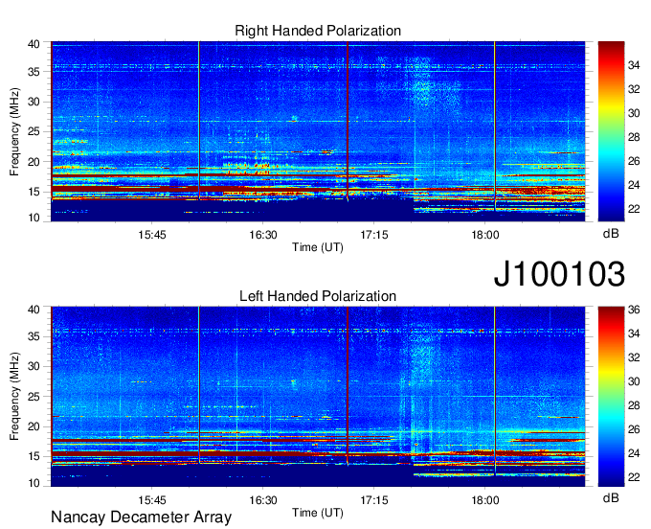Click the 17:15 tick under the right-handed plot

[x=374, y=235]
